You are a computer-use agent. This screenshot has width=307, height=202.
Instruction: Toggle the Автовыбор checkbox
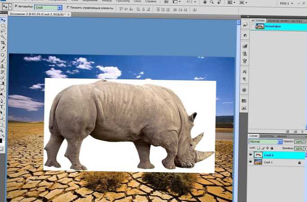click(x=16, y=6)
